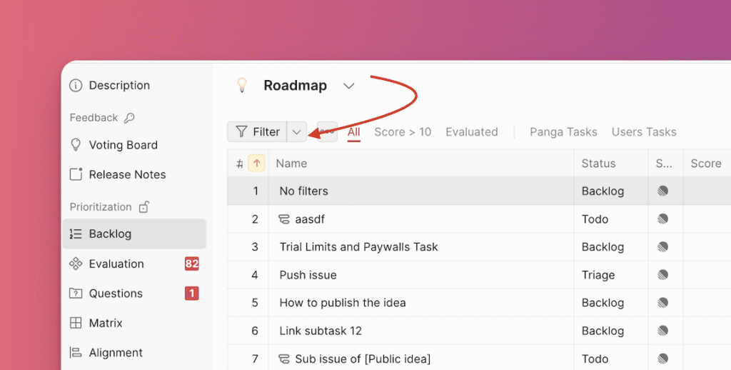Switch to the Score > 10 tab
731x370 pixels.
tap(403, 132)
